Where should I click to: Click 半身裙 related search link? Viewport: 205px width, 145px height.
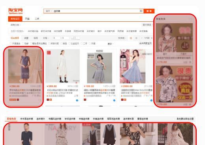68,31
